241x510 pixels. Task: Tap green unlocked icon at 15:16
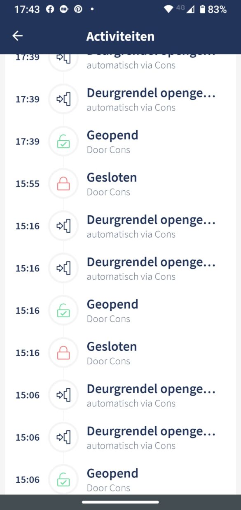(63, 311)
